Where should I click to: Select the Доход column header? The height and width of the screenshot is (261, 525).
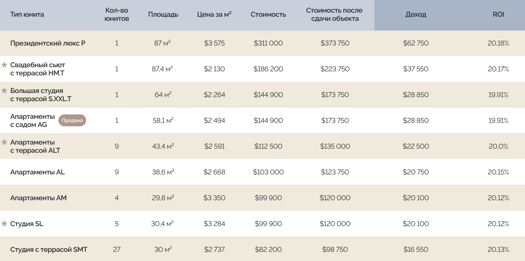(416, 15)
